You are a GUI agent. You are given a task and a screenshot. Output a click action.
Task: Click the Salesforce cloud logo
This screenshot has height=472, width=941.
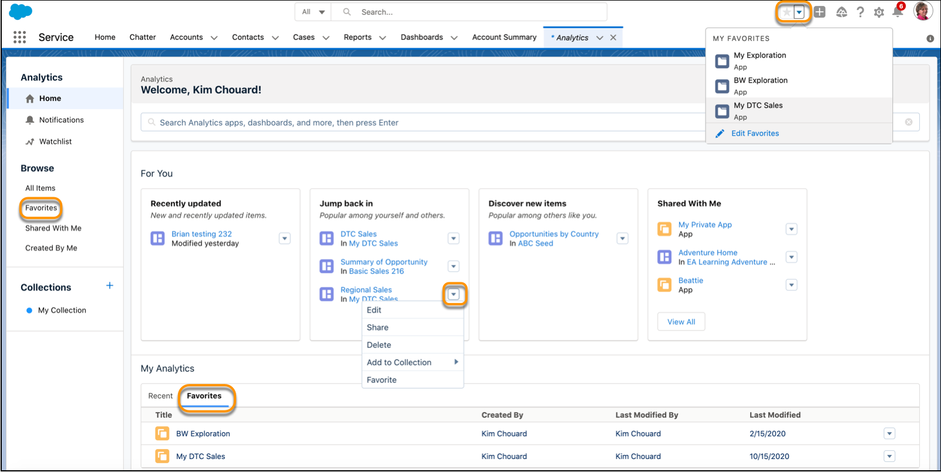pyautogui.click(x=21, y=12)
